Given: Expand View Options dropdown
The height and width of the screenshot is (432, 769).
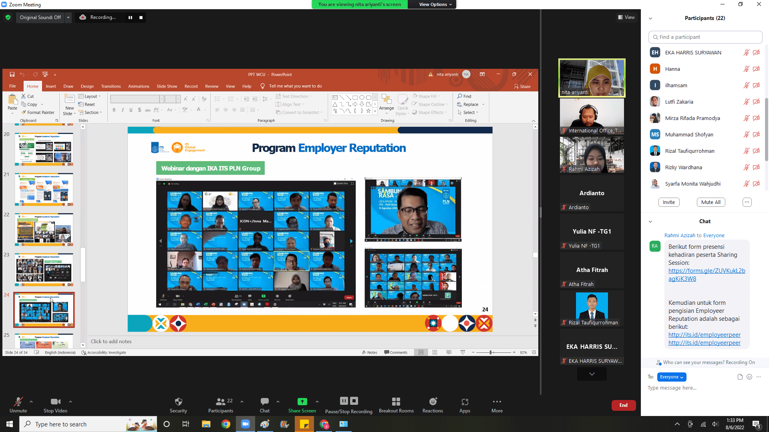Looking at the screenshot, I should click(x=435, y=4).
